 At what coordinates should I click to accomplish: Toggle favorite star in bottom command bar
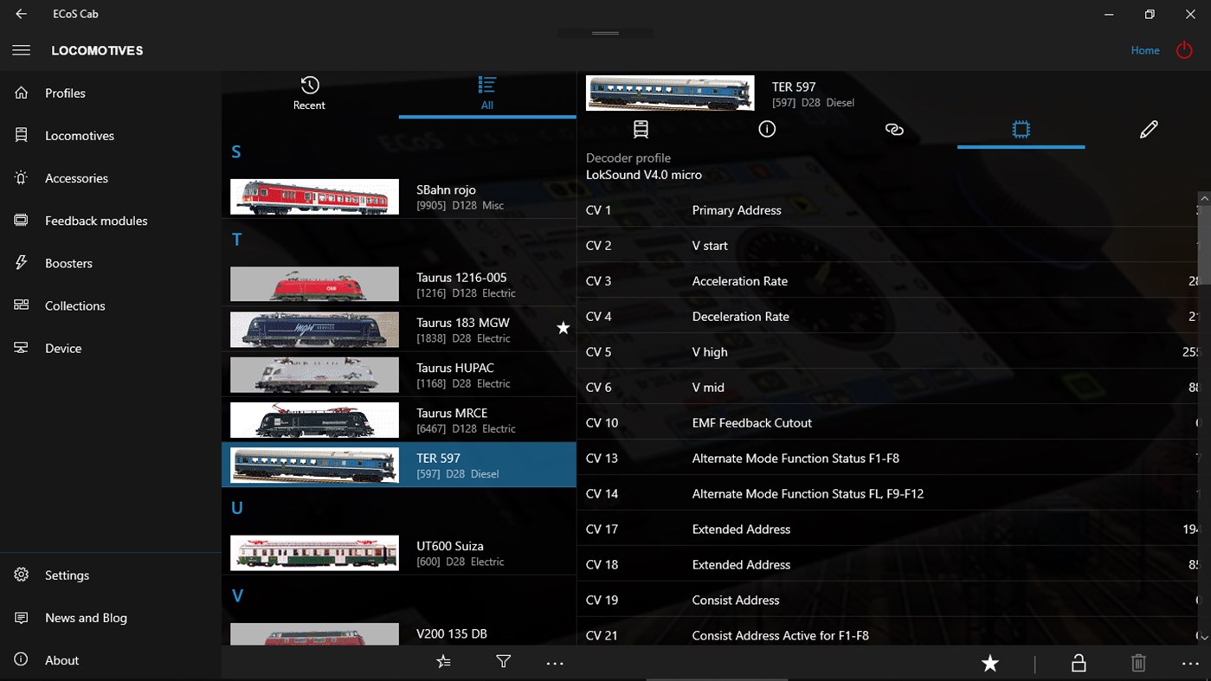(x=989, y=663)
